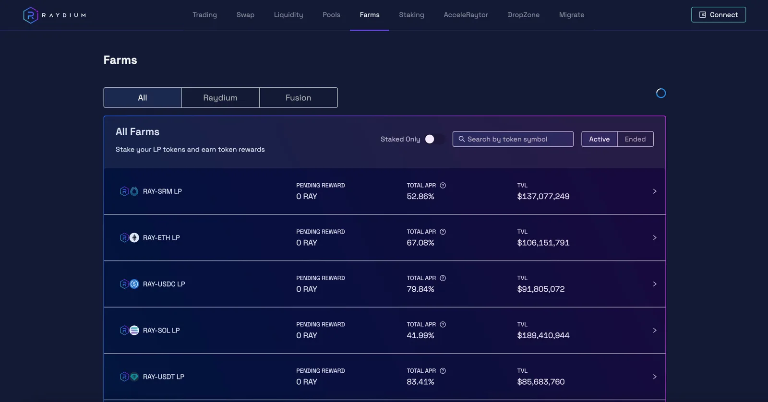The height and width of the screenshot is (402, 768).
Task: Click the RAY-SRM LP token pair icon
Action: pos(129,191)
